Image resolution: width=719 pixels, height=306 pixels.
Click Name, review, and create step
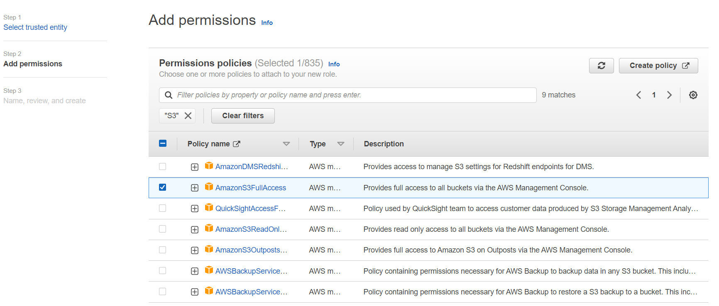tap(44, 101)
